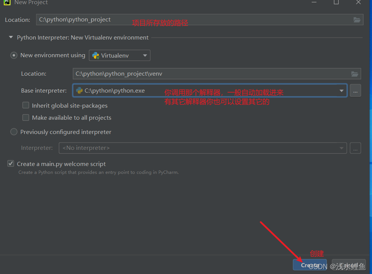Open the disabled Interpreter dropdown arrow
The image size is (372, 274).
point(342,148)
